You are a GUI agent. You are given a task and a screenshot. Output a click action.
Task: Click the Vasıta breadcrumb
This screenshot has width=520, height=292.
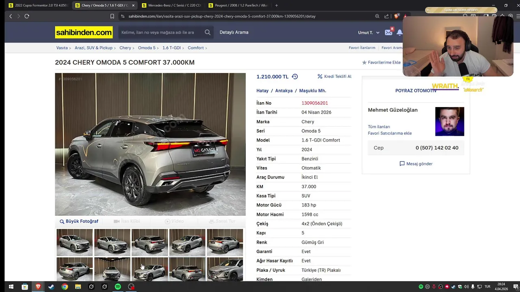pyautogui.click(x=62, y=48)
